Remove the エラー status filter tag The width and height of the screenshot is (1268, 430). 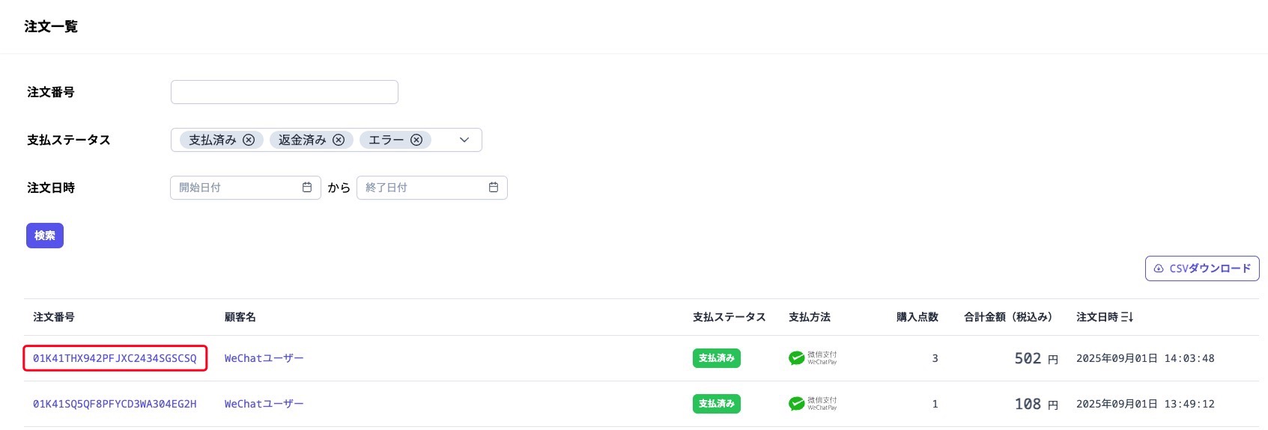(x=416, y=140)
